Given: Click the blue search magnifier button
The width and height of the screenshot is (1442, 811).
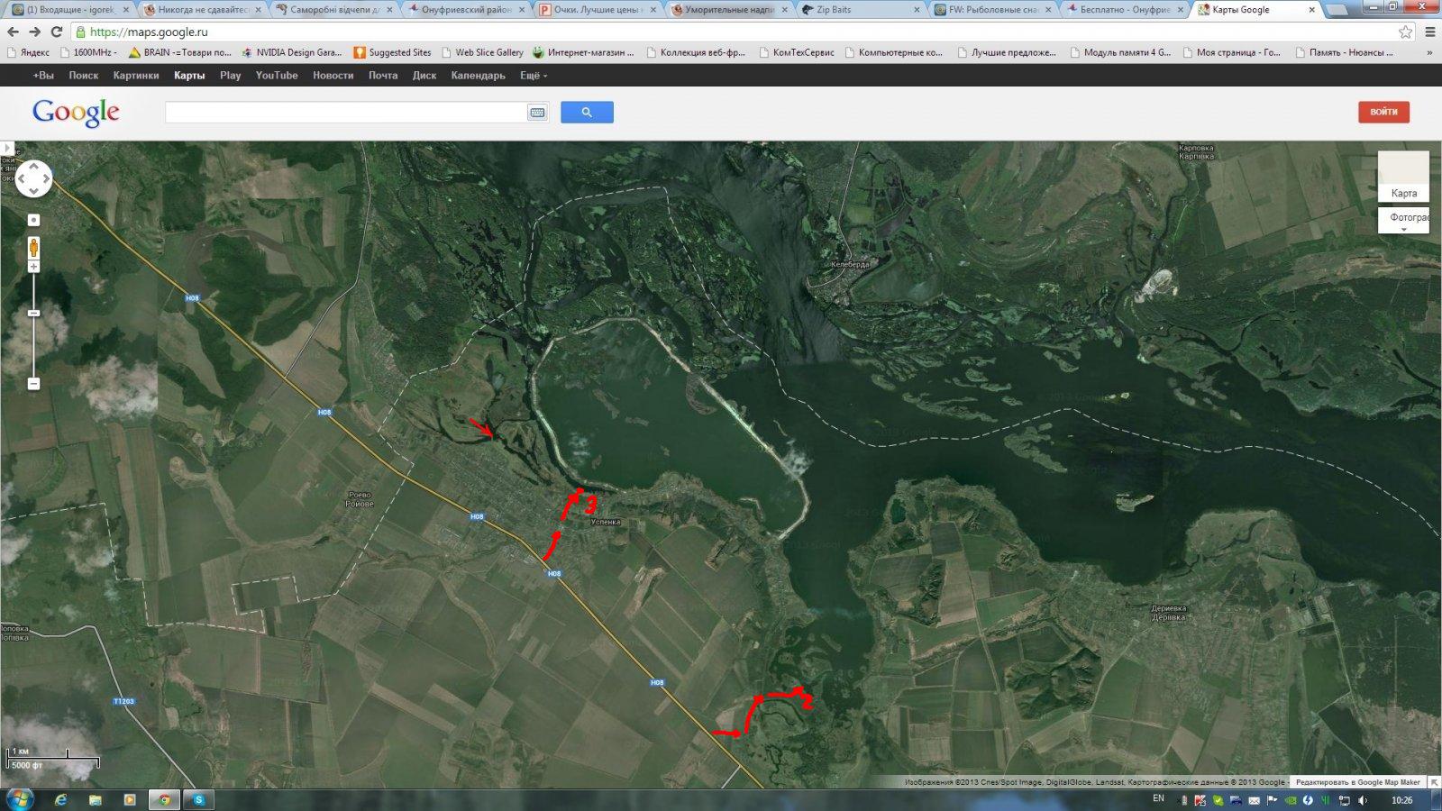Looking at the screenshot, I should 587,112.
